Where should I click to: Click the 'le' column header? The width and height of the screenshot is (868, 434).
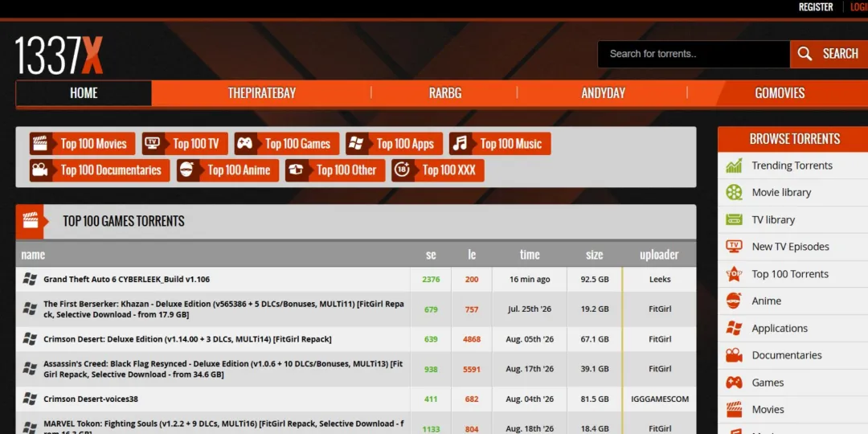[472, 255]
